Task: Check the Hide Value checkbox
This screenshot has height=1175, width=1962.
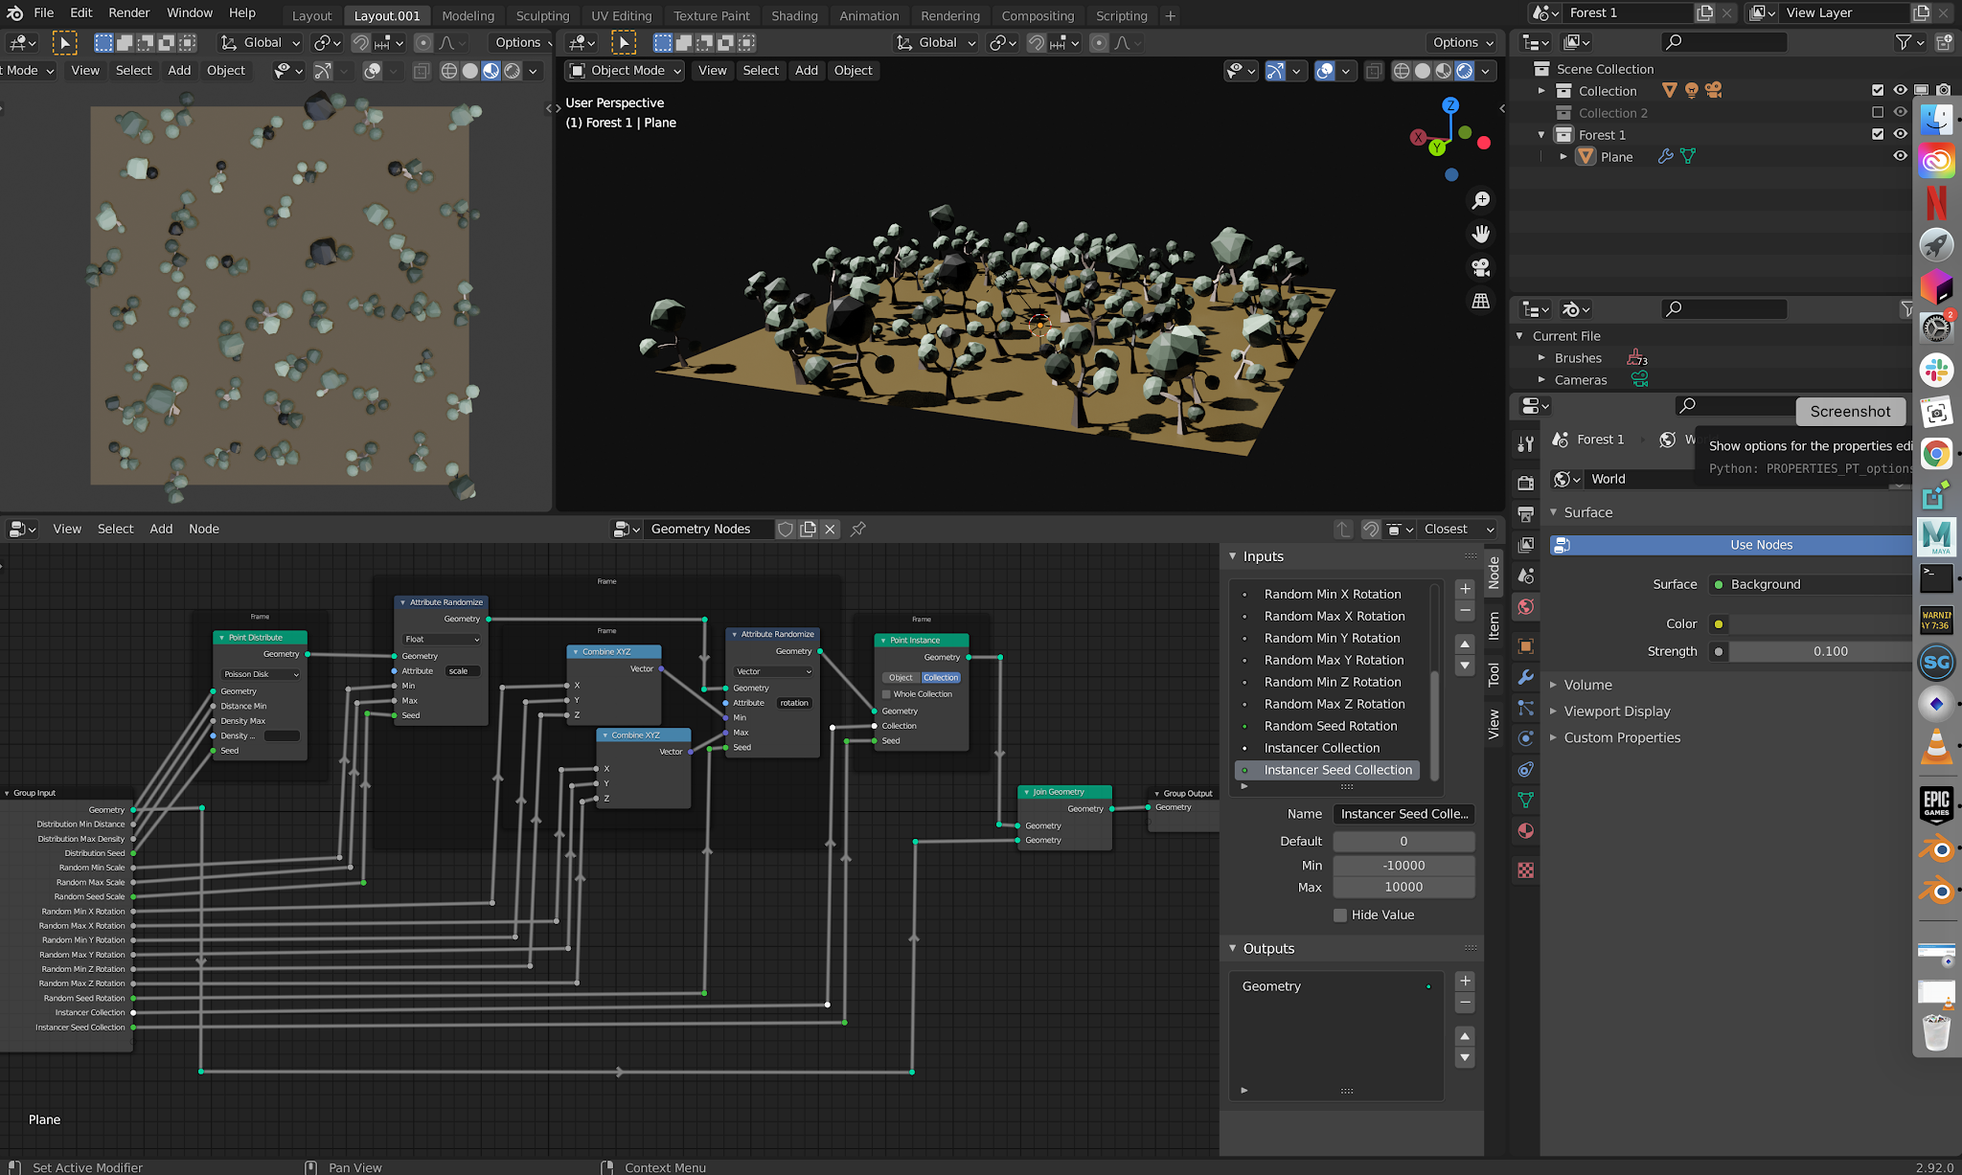Action: tap(1340, 915)
